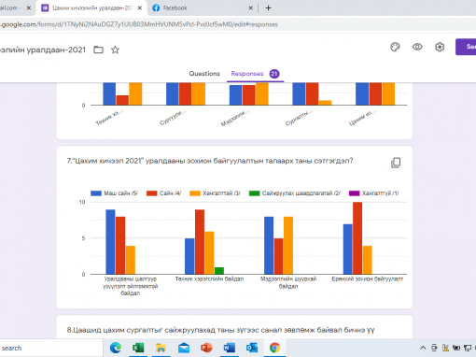476x357 pixels.
Task: Click the blue Маш сайн /5/ legend swatch
Action: [x=96, y=193]
